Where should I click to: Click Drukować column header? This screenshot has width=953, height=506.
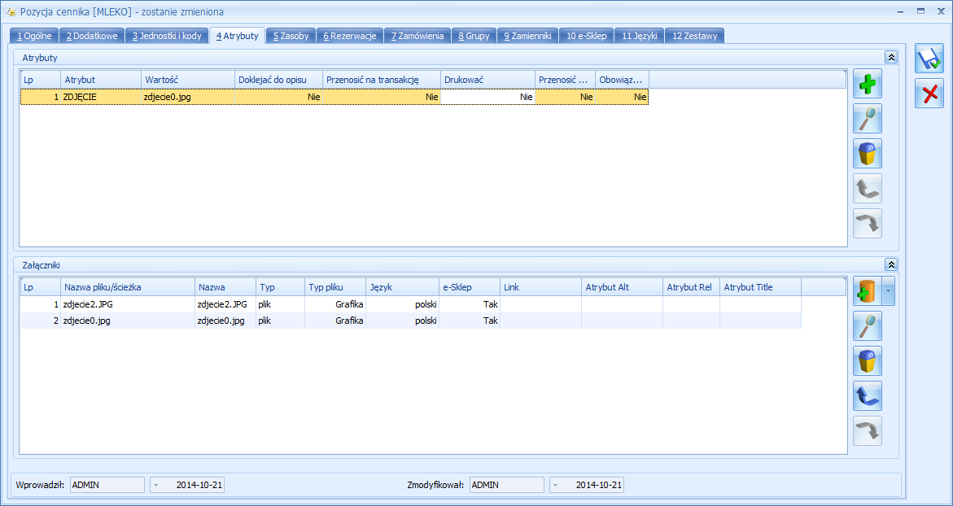487,80
